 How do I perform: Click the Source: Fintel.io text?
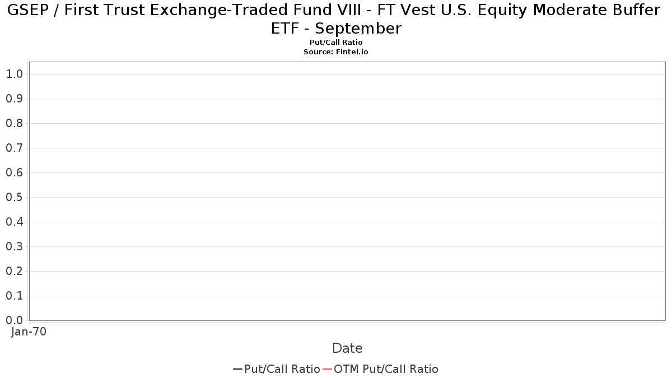click(336, 52)
